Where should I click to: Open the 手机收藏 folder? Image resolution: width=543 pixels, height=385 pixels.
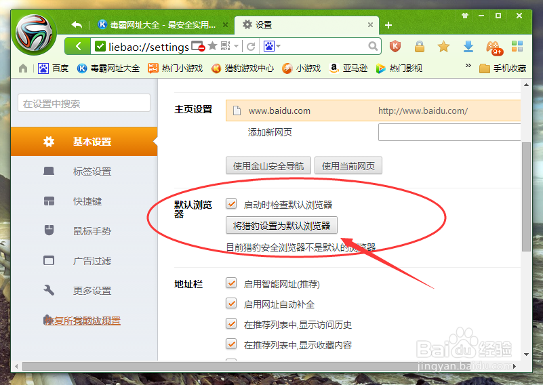(x=502, y=68)
